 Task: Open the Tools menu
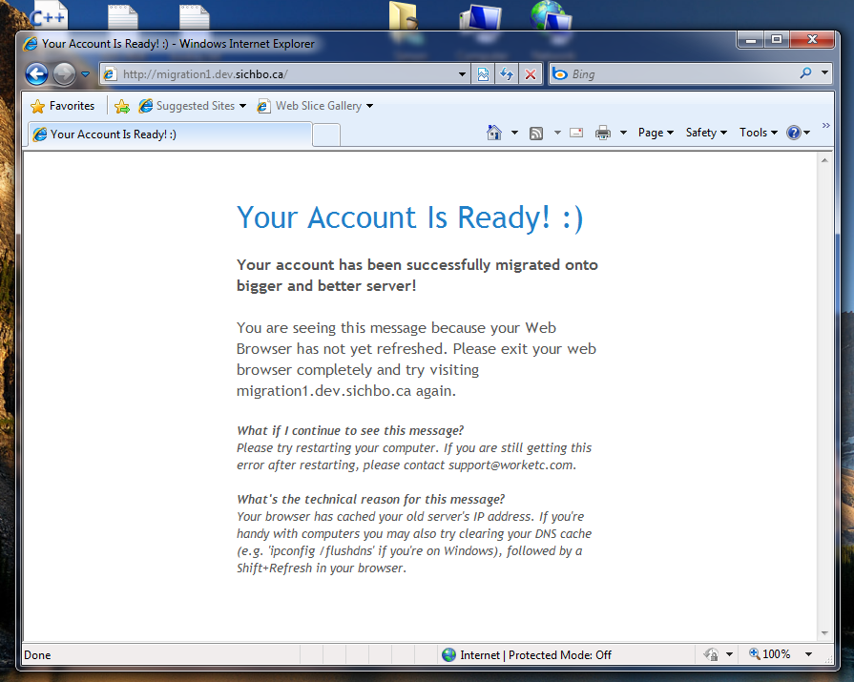758,134
